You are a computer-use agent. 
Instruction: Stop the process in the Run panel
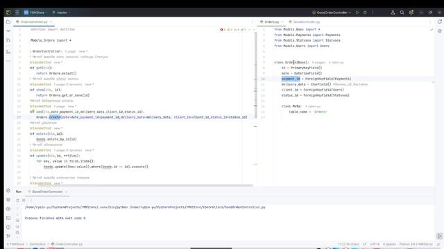click(x=24, y=200)
